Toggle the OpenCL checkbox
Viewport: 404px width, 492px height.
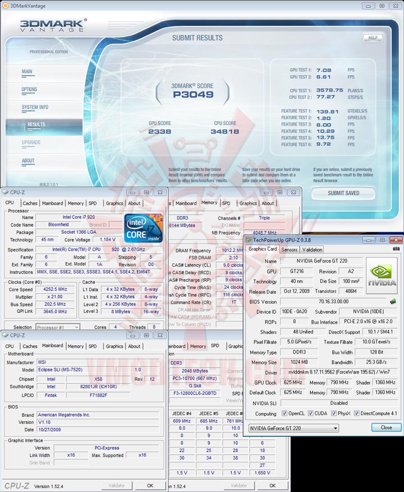coord(284,413)
